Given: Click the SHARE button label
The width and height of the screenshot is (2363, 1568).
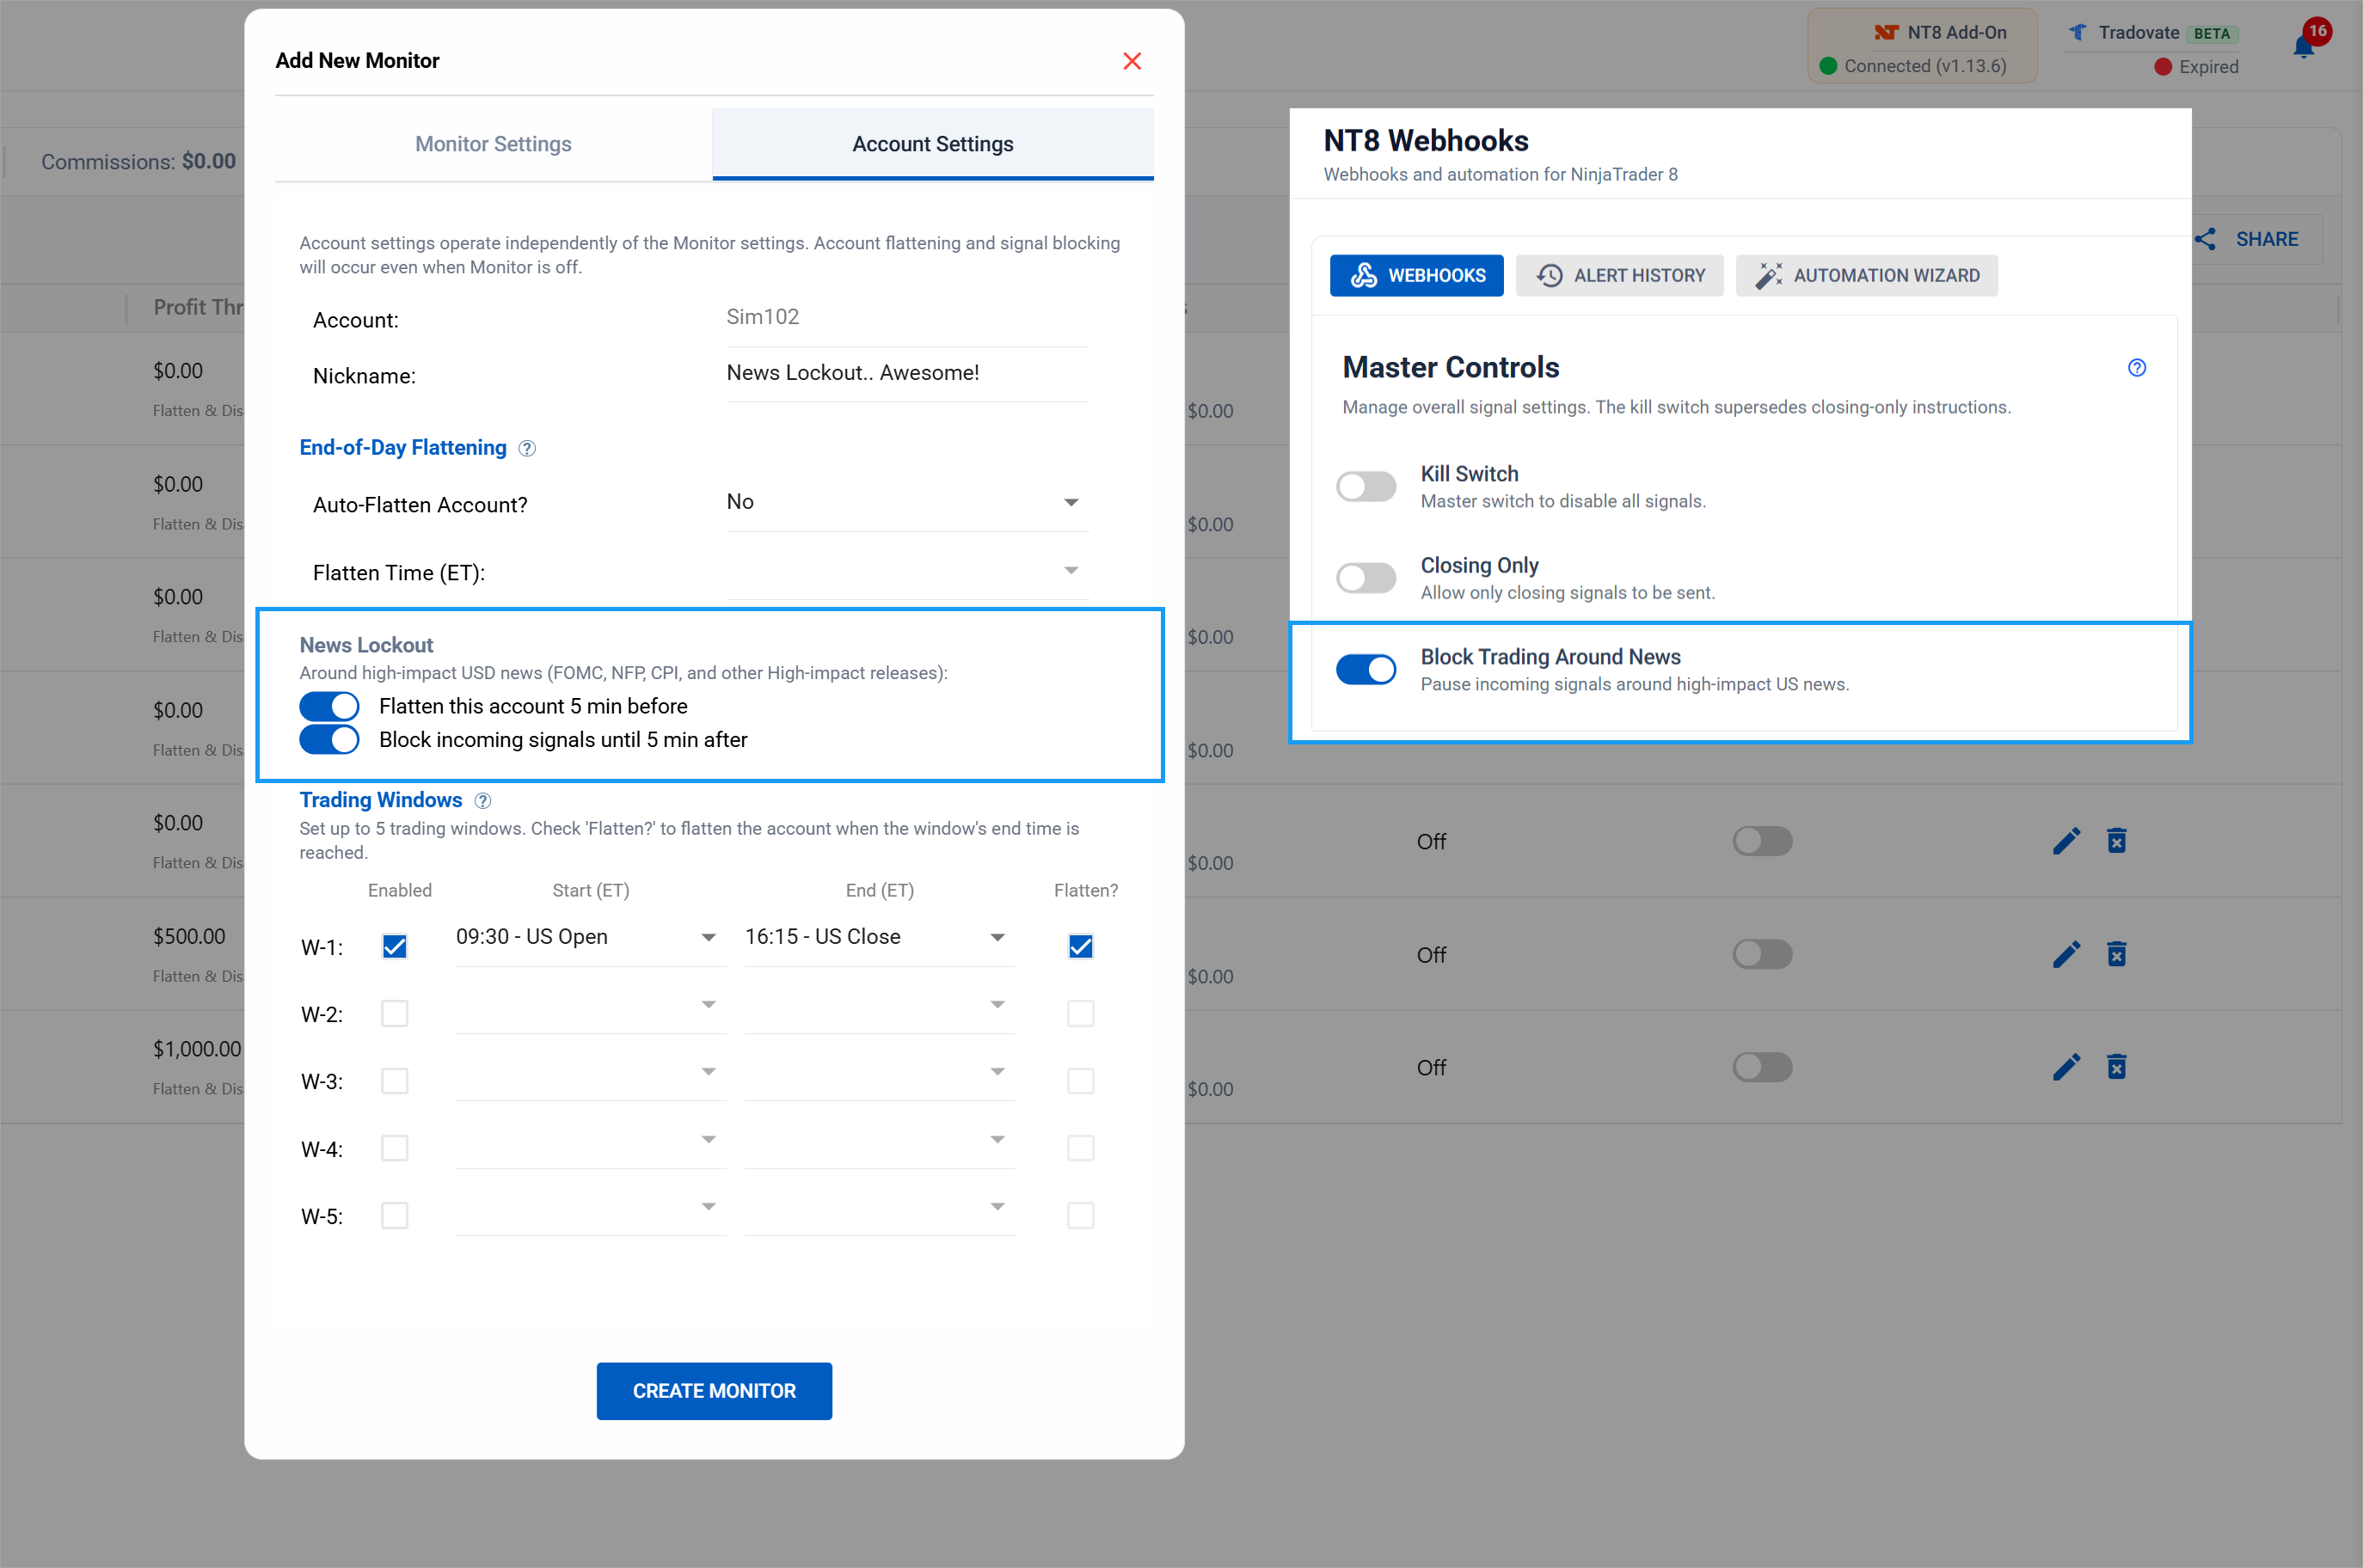Looking at the screenshot, I should [2267, 239].
